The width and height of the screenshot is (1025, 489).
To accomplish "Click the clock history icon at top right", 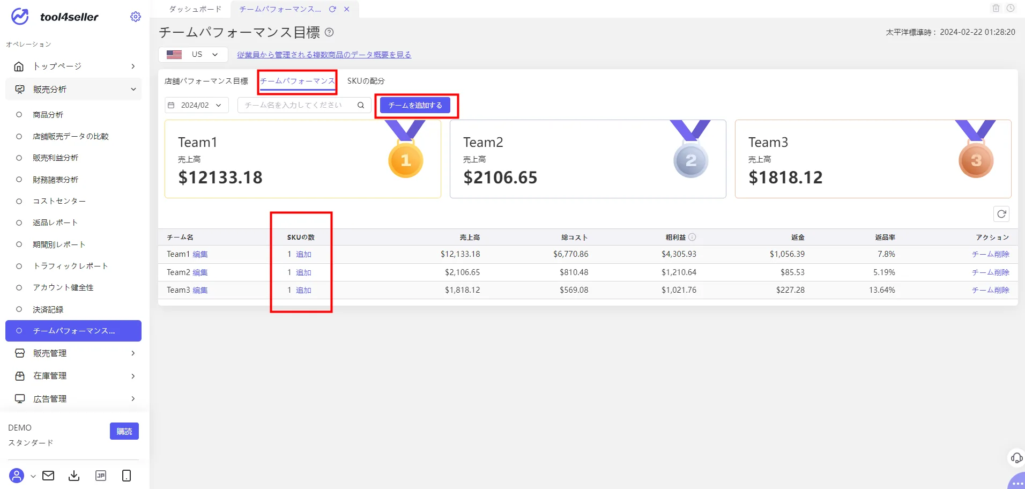I will click(x=1011, y=8).
